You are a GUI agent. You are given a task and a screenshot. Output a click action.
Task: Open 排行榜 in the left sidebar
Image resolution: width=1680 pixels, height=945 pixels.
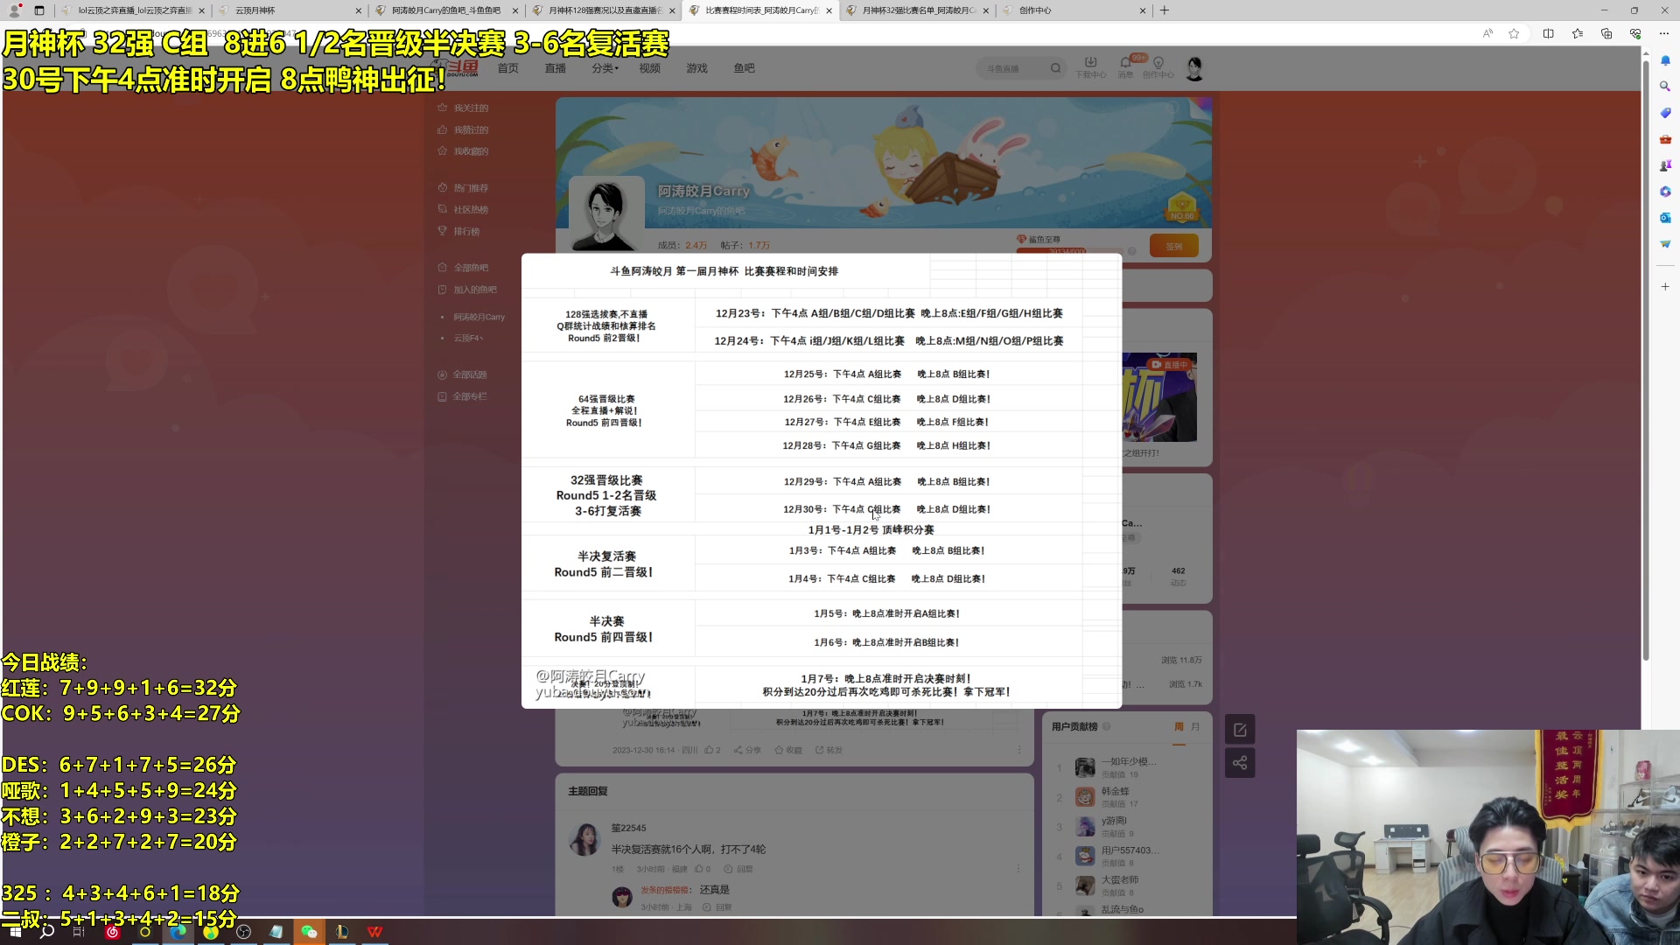(x=458, y=232)
